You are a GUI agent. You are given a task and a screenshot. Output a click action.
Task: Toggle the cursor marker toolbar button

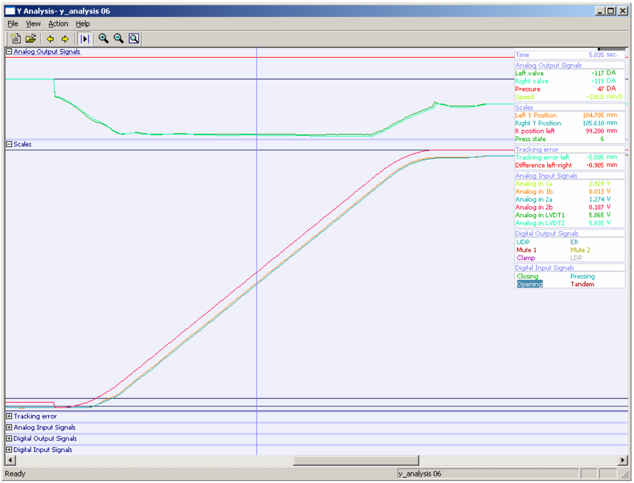pyautogui.click(x=85, y=39)
